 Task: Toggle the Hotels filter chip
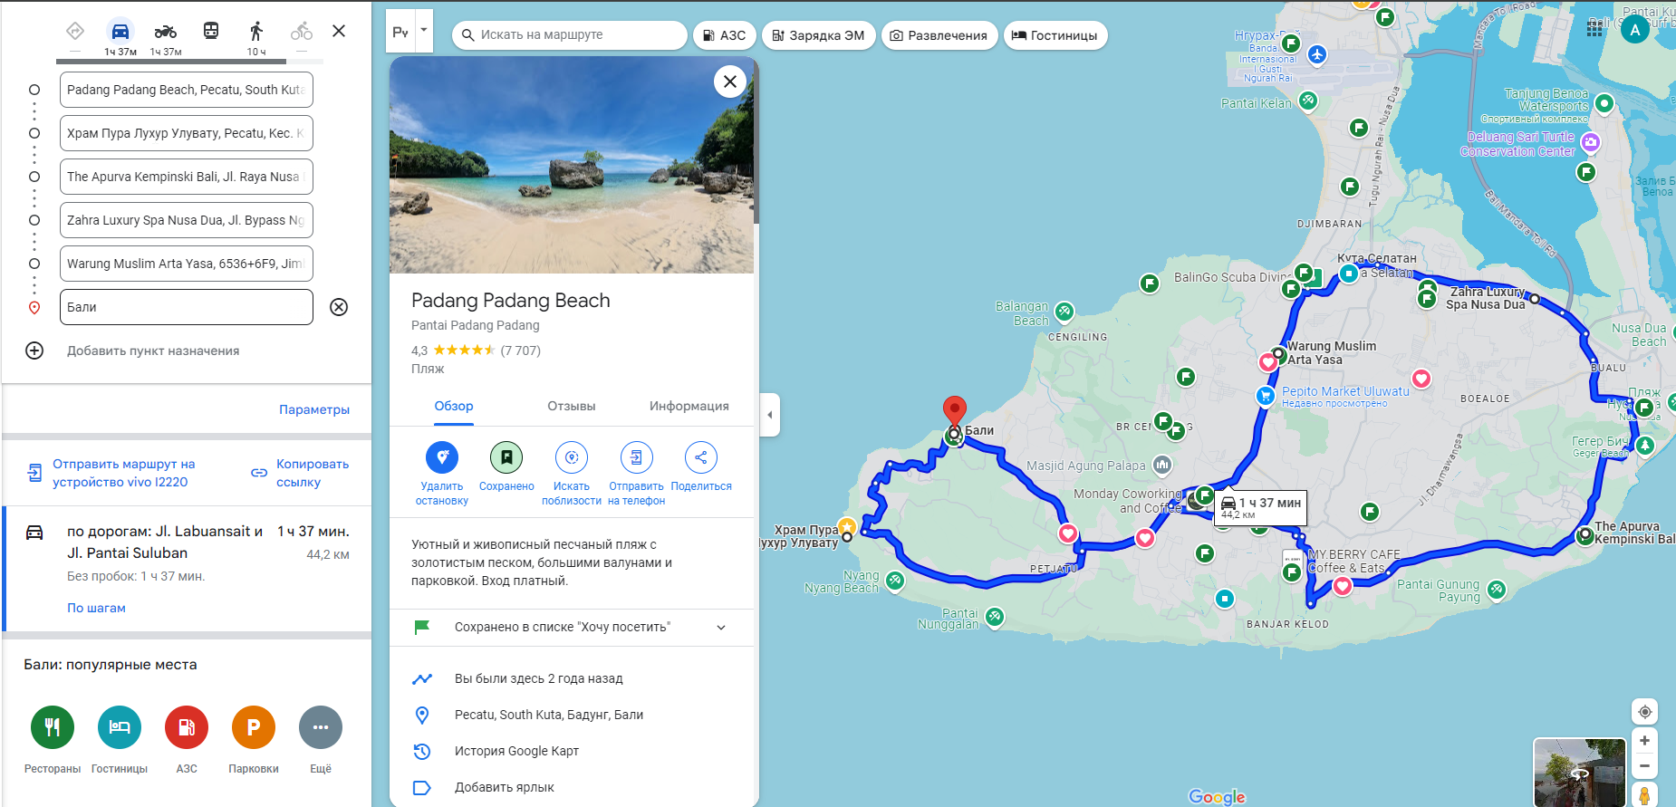(1055, 35)
